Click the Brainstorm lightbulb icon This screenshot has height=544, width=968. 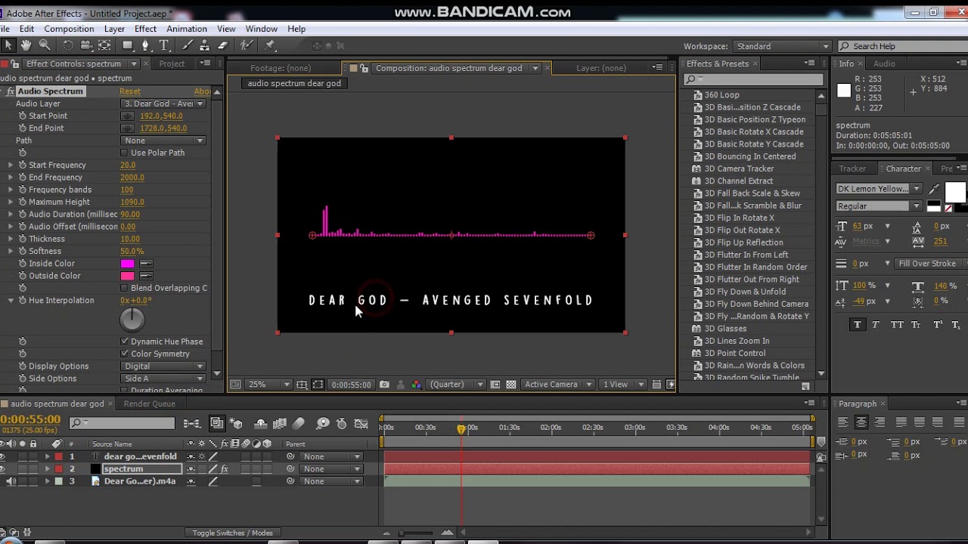click(323, 424)
